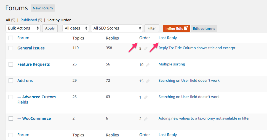
Task: Click pencil icon in Advanced Custom Fields row
Action: point(146,97)
